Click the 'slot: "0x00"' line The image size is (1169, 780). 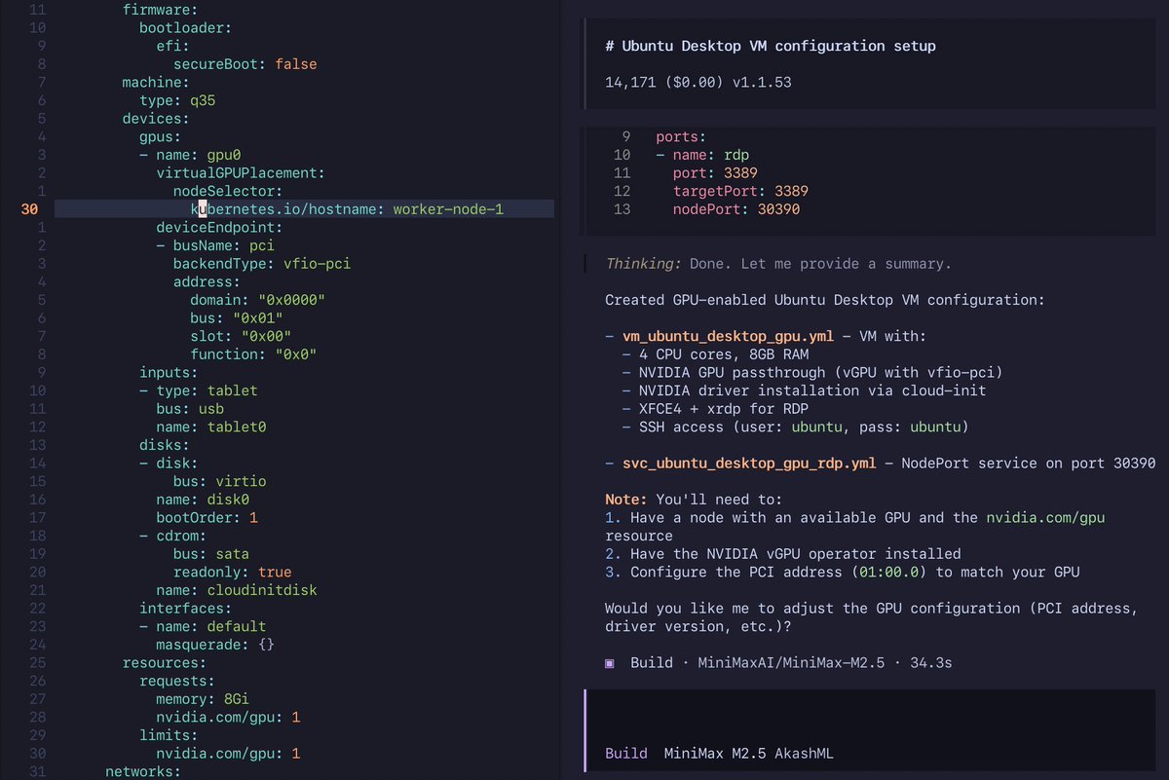coord(241,336)
